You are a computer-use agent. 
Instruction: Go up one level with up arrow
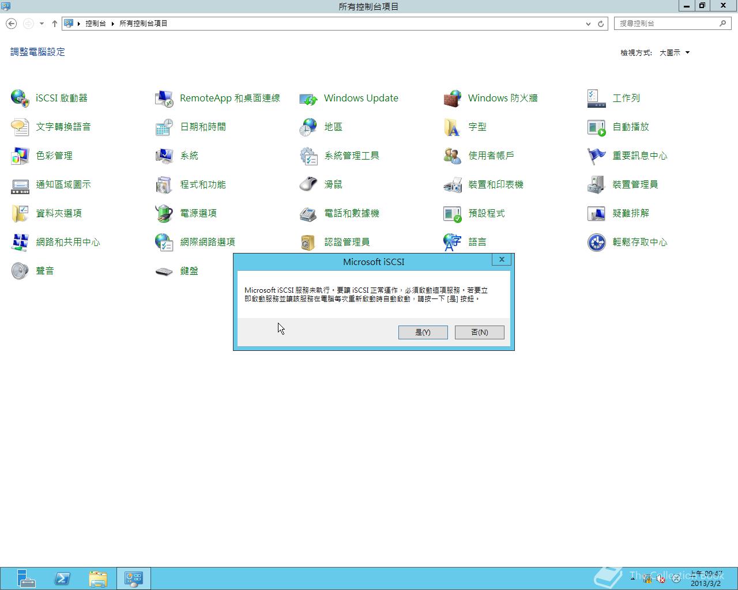(x=55, y=24)
